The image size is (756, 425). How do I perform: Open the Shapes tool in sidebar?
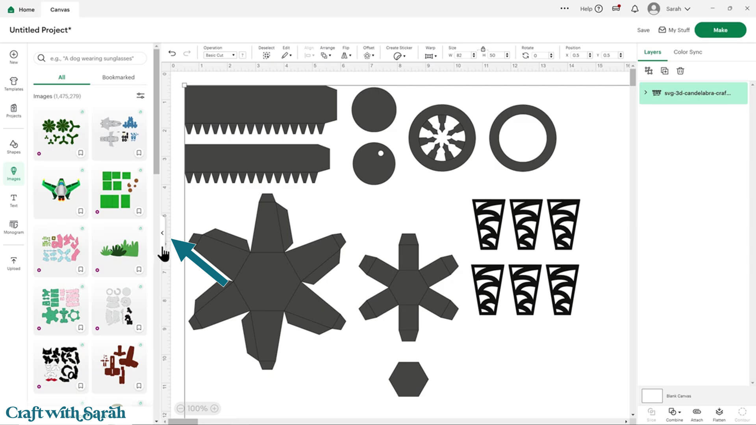(13, 146)
